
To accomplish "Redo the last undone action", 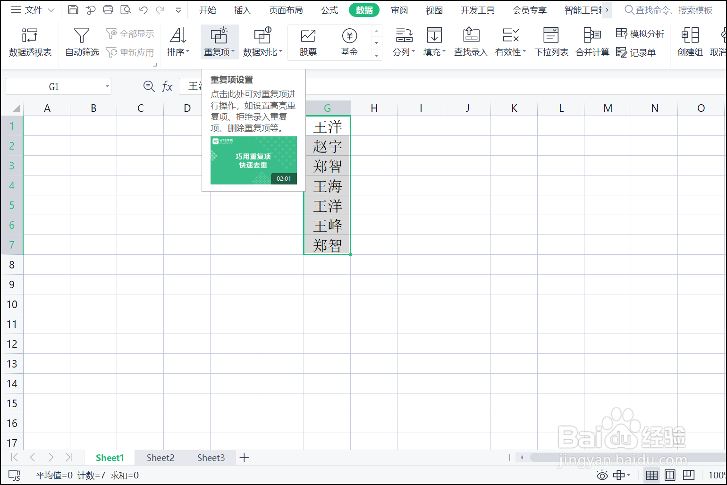I will point(161,9).
